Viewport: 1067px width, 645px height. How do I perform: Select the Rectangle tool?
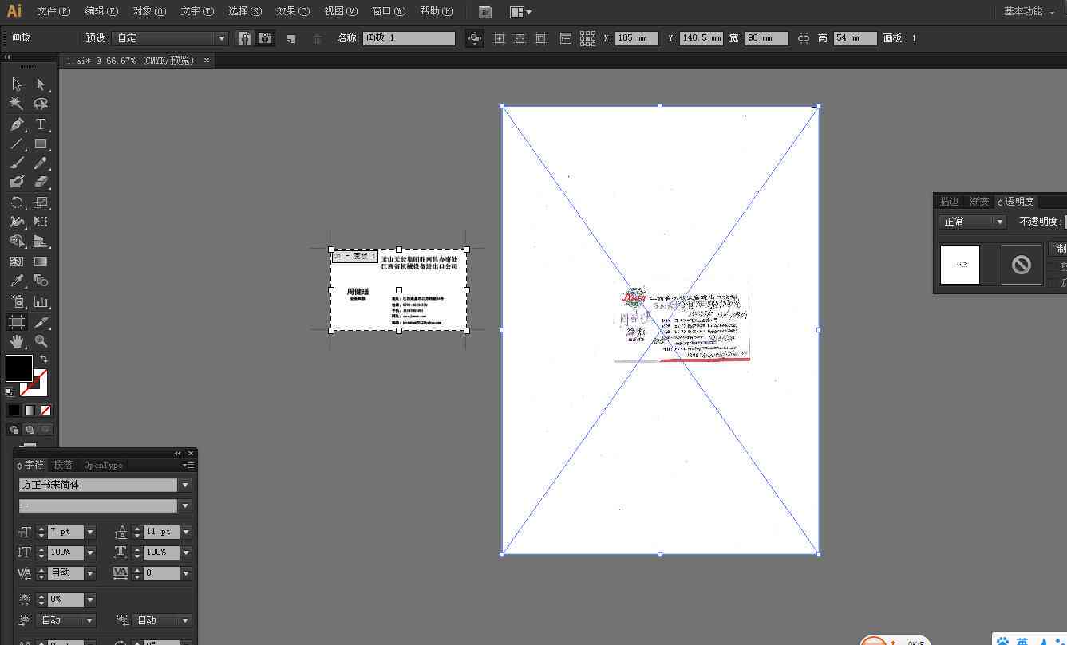(41, 144)
